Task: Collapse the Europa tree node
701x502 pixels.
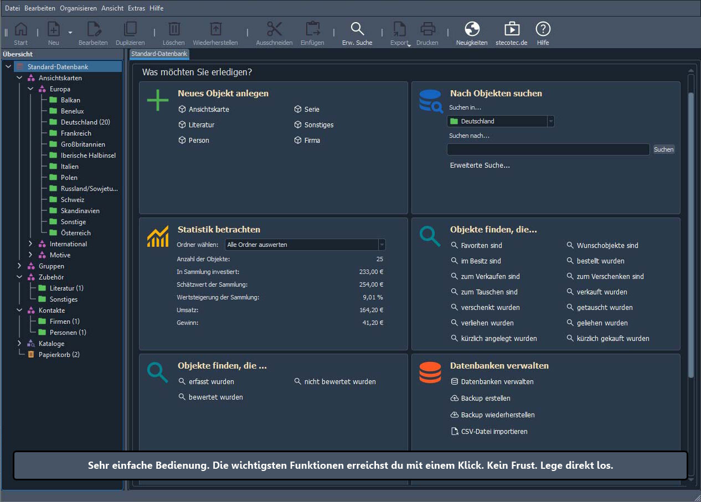Action: (x=30, y=89)
